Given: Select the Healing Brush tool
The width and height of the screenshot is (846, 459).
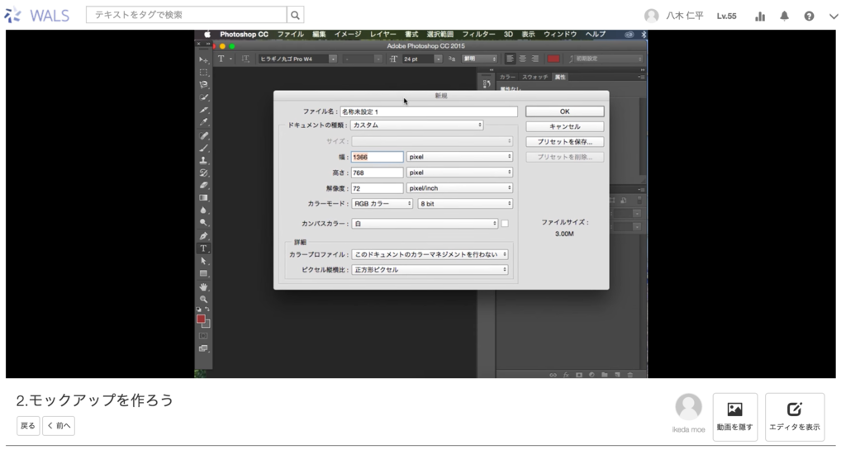Looking at the screenshot, I should [x=203, y=135].
